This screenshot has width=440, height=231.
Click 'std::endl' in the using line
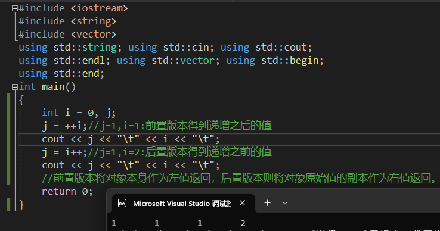pos(79,61)
